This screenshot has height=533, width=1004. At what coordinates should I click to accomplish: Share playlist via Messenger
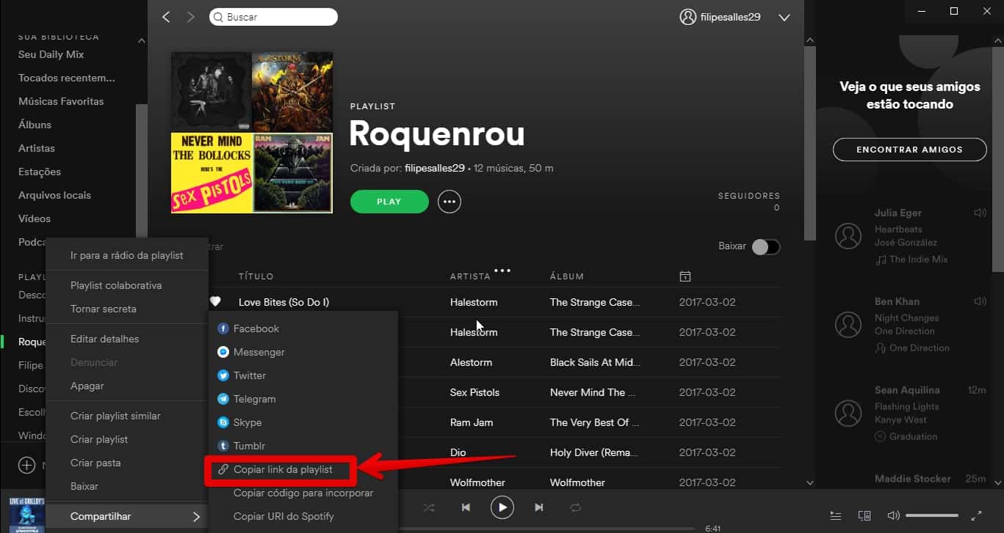pos(251,352)
